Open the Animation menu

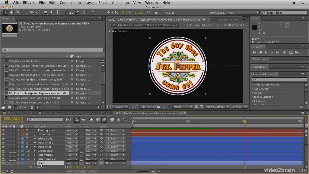120,2
